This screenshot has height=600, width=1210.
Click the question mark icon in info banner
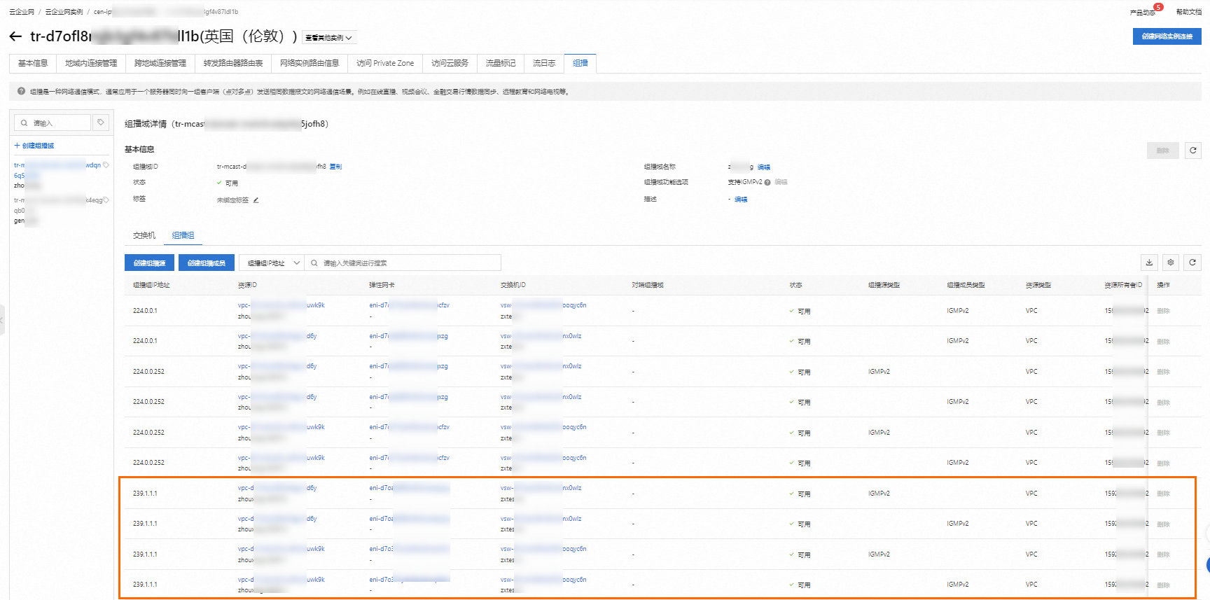(21, 92)
